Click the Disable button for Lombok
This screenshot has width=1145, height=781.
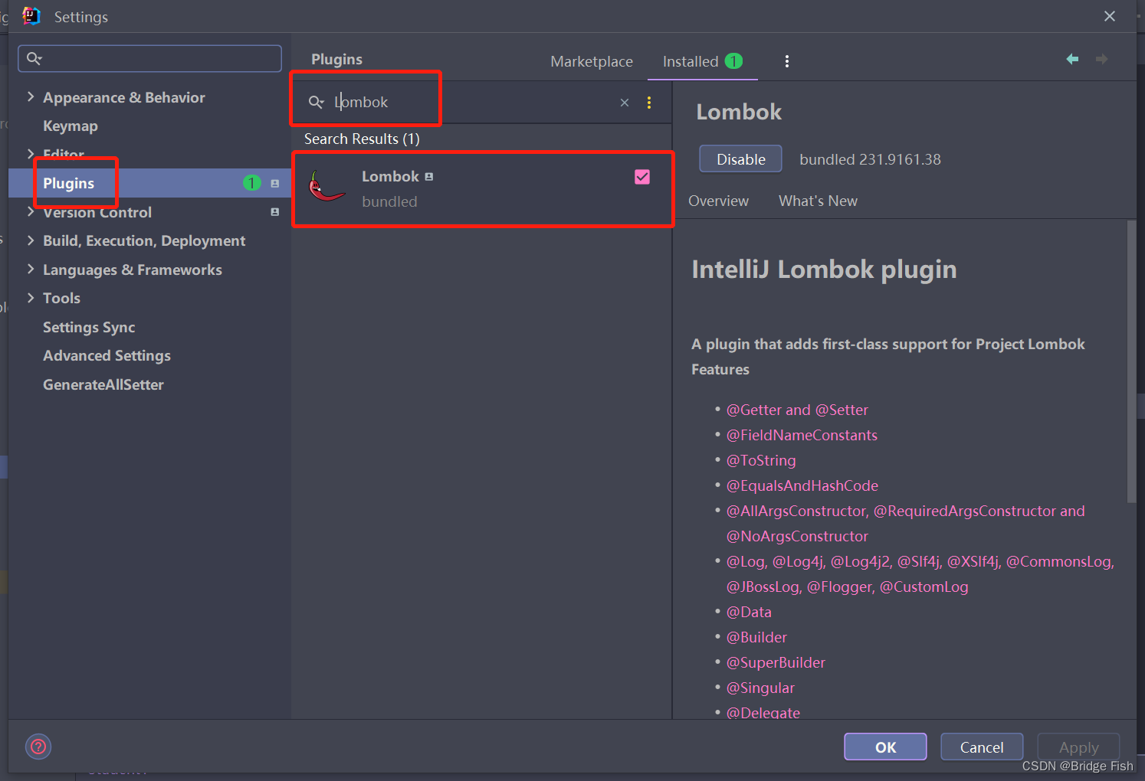(740, 158)
